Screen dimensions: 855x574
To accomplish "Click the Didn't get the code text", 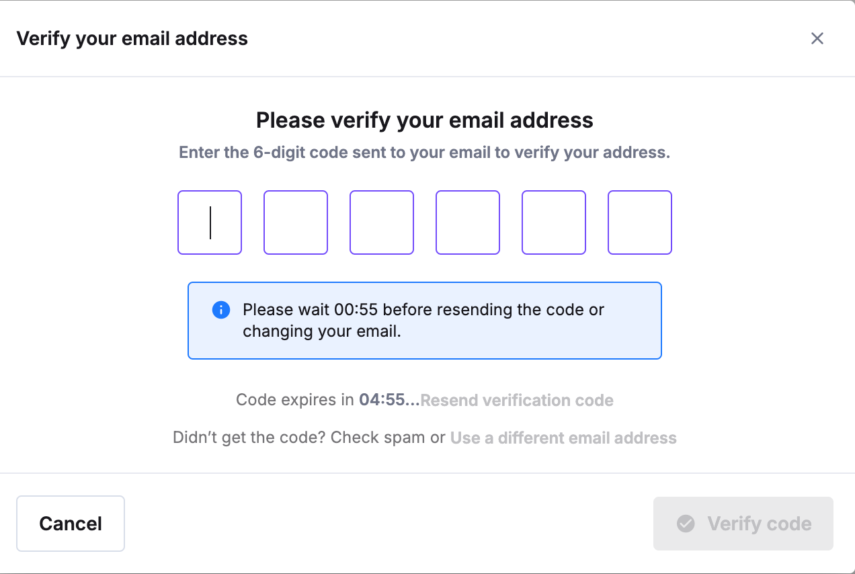I will tap(249, 438).
